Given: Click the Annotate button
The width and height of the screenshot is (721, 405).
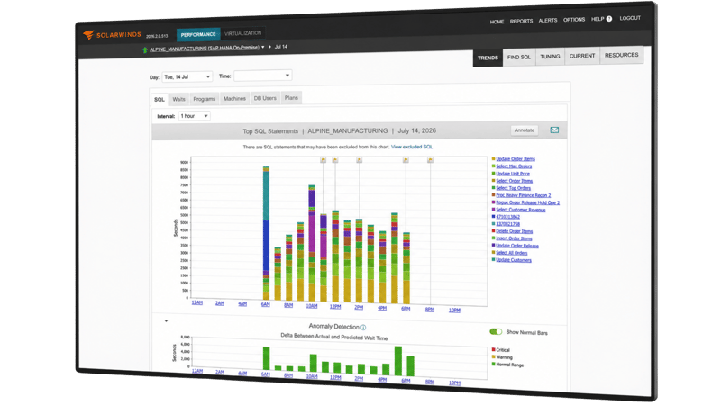Looking at the screenshot, I should [x=525, y=130].
